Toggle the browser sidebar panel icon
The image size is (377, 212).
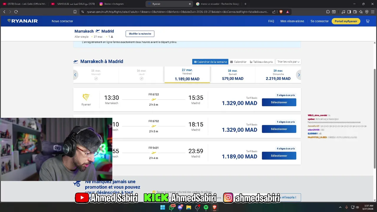click(349, 12)
